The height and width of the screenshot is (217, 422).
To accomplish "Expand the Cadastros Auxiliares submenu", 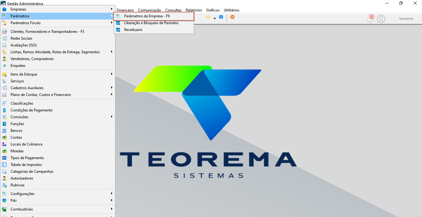I will point(112,88).
